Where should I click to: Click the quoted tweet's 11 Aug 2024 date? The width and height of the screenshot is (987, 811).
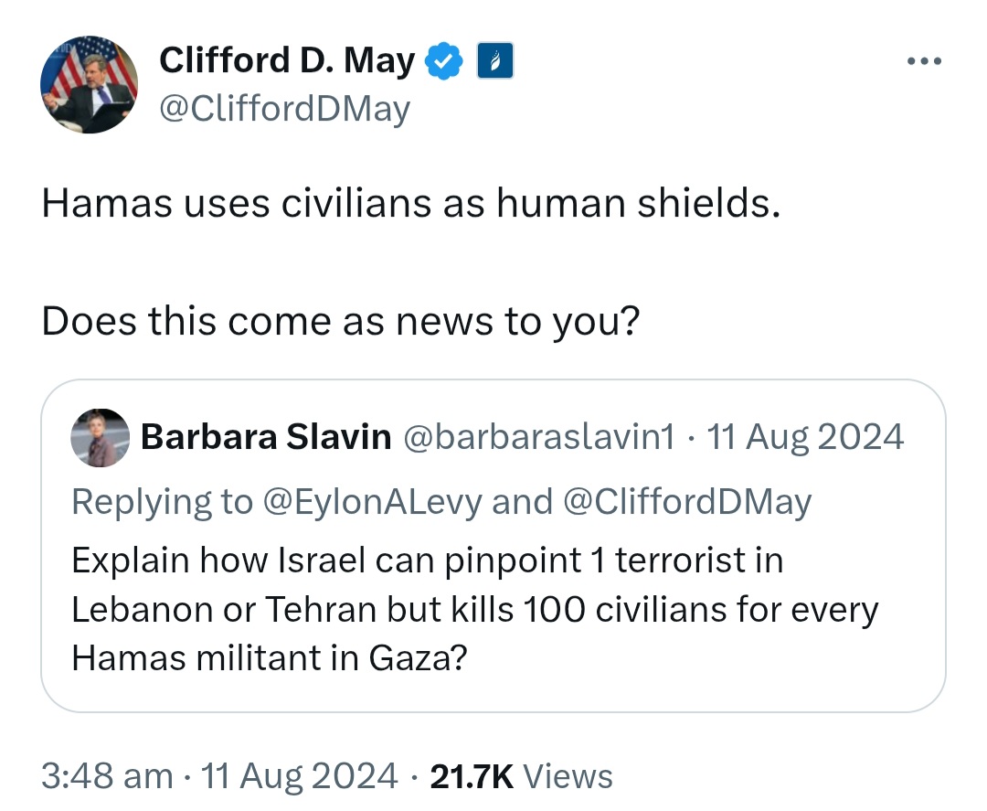click(x=806, y=436)
